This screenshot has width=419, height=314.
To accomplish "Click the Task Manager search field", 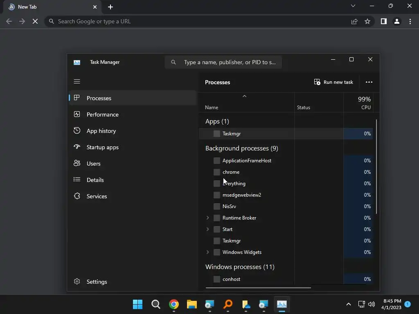I will 223,62.
